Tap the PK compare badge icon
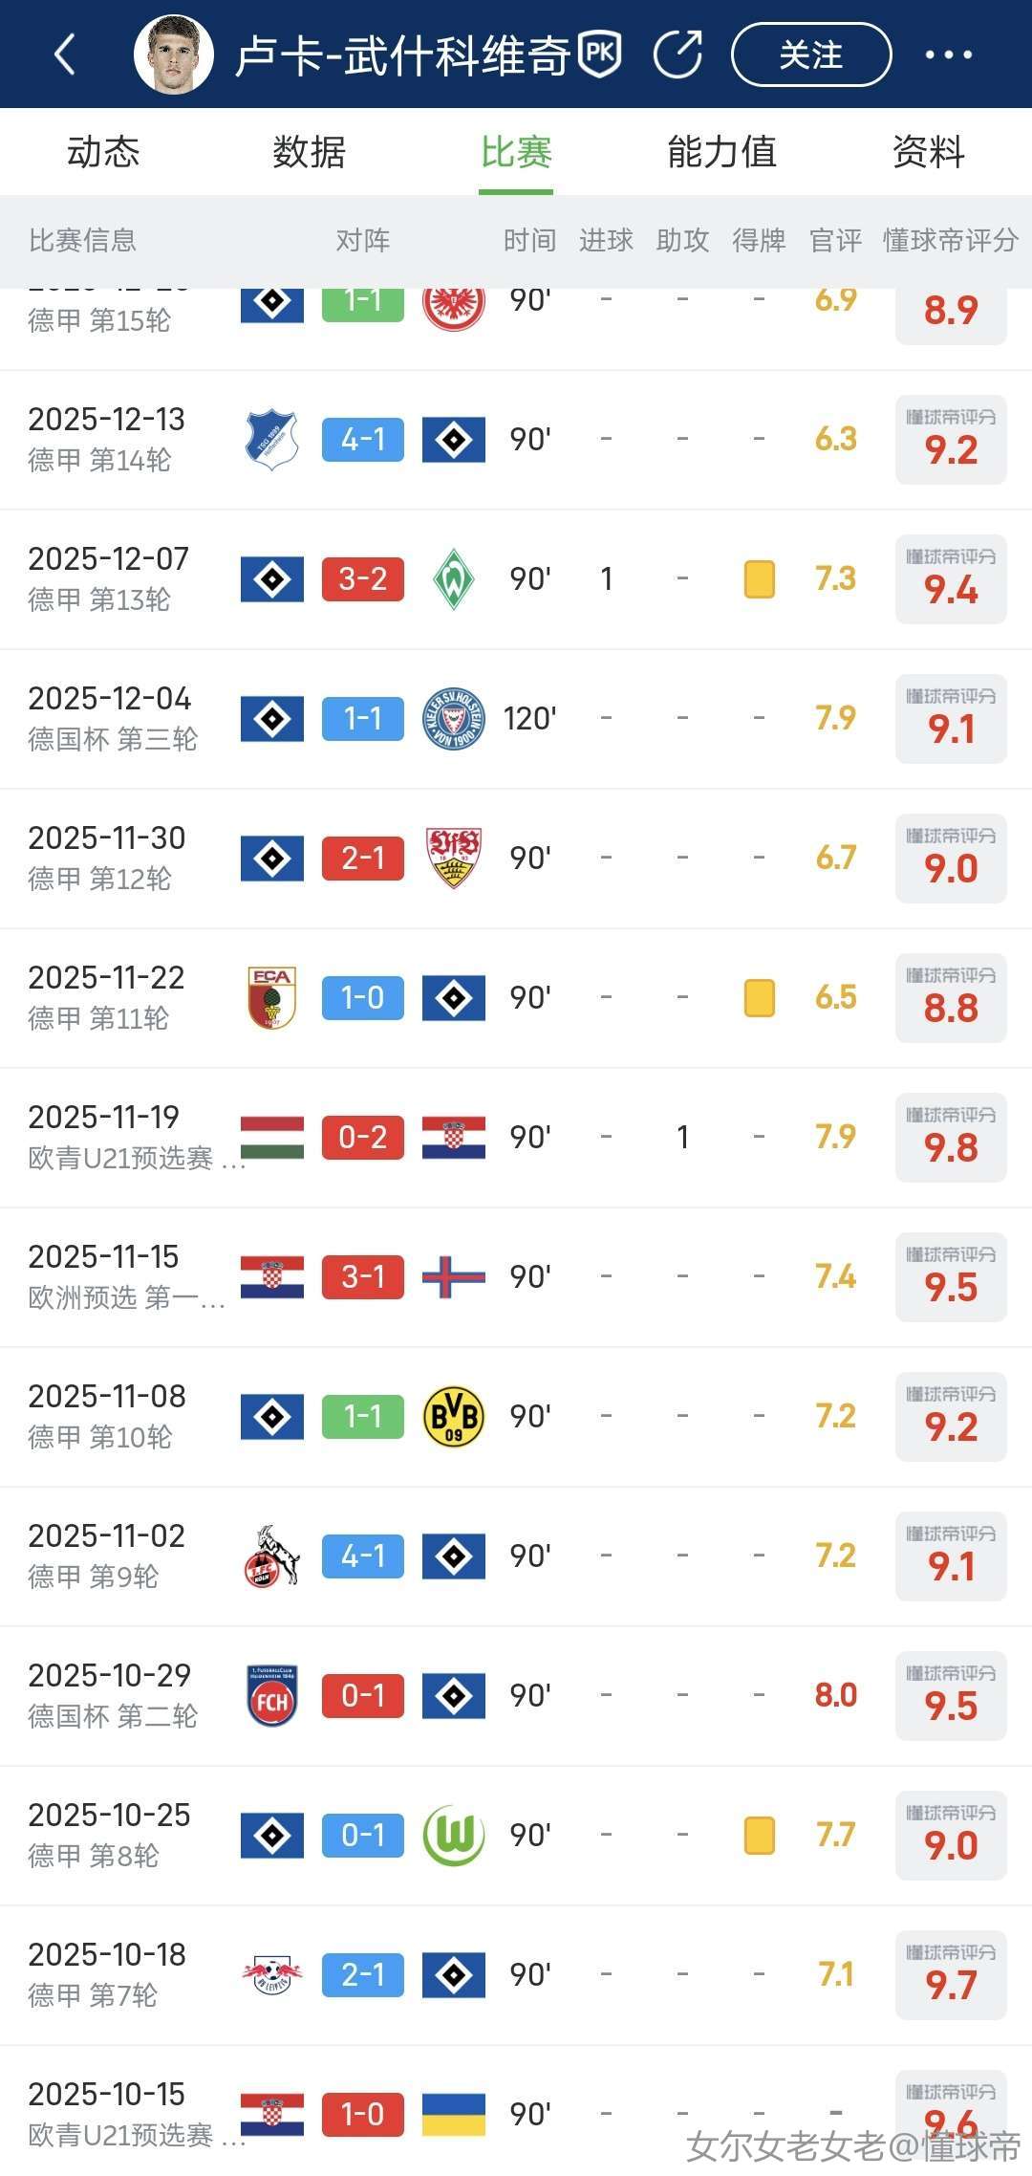Screen dimensions: 1032x2176 click(600, 54)
